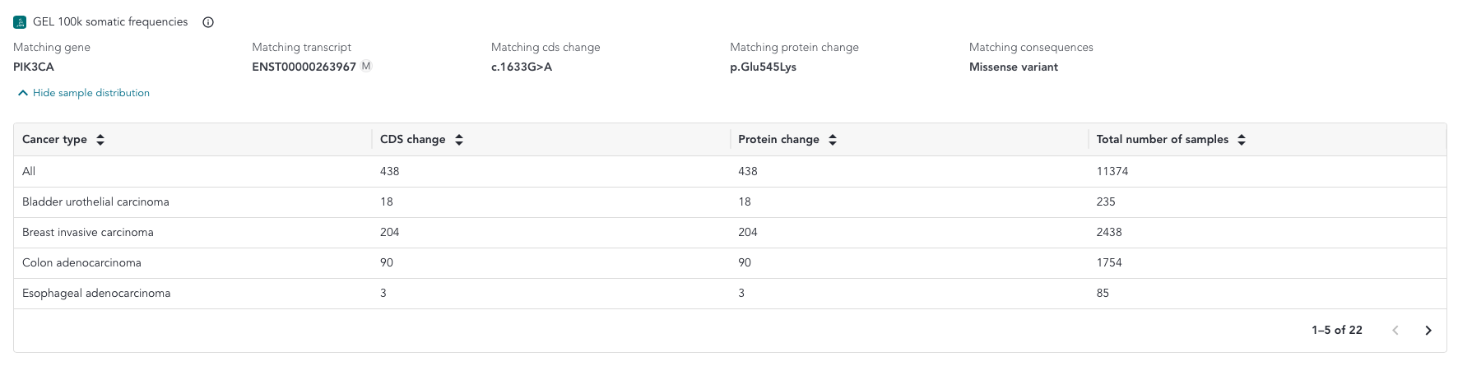Go to next page of results
The height and width of the screenshot is (366, 1458).
1428,330
